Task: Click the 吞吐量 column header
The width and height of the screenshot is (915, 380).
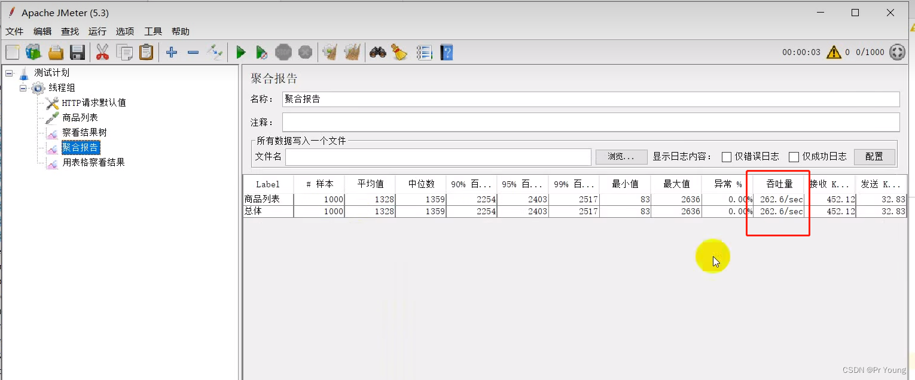Action: pyautogui.click(x=779, y=184)
